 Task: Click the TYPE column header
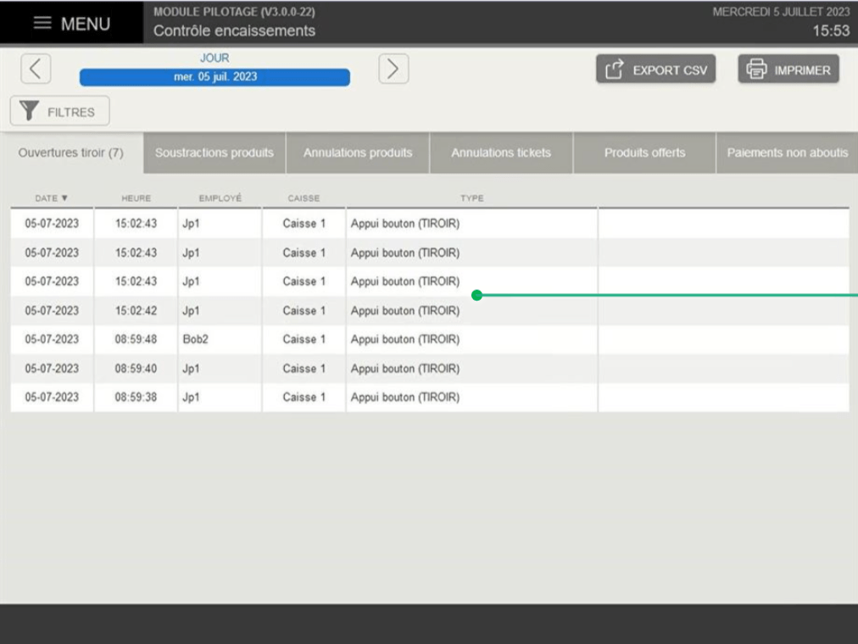click(x=471, y=198)
